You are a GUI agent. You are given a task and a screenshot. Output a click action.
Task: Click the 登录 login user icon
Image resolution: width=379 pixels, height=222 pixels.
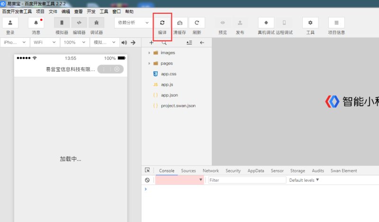coord(10,23)
